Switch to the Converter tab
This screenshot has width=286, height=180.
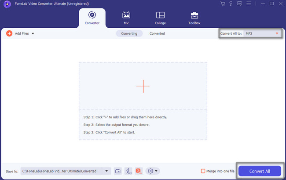[92, 18]
